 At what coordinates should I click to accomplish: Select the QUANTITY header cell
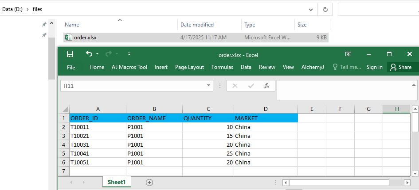point(208,118)
